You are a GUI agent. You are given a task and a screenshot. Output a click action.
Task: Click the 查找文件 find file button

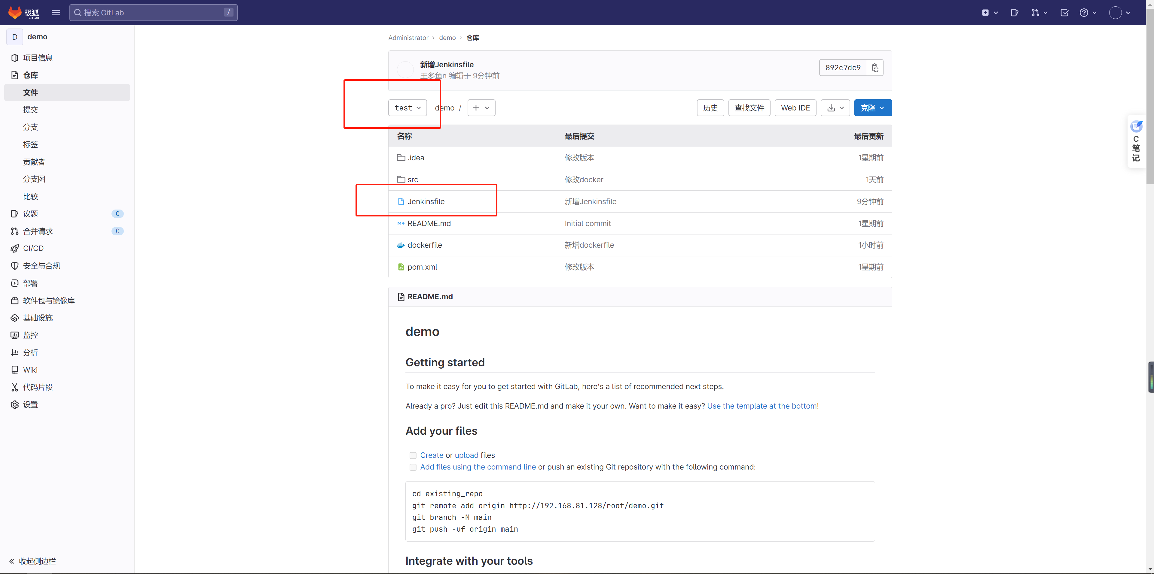(749, 108)
